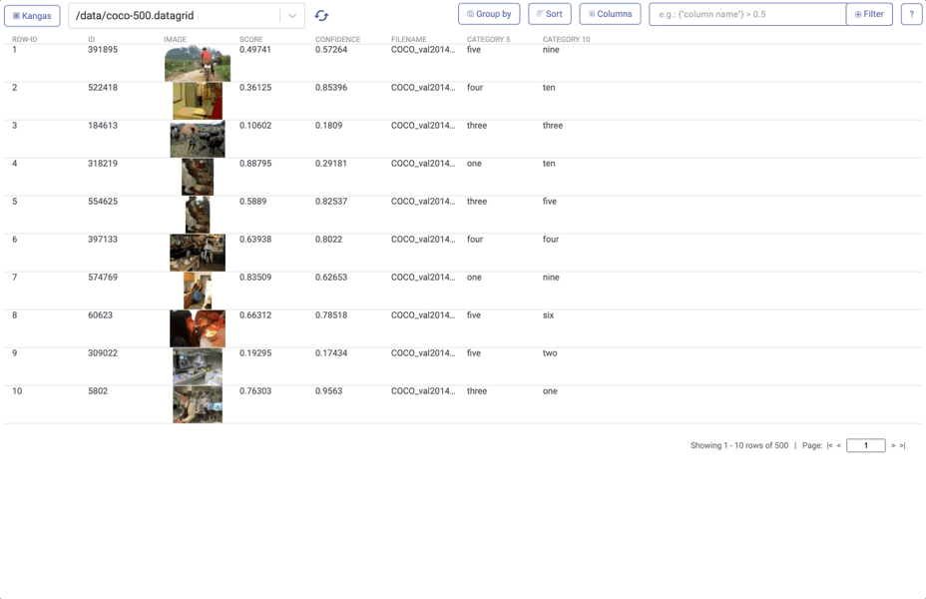Click the SCORE column header
This screenshot has height=599, width=926.
pos(251,40)
